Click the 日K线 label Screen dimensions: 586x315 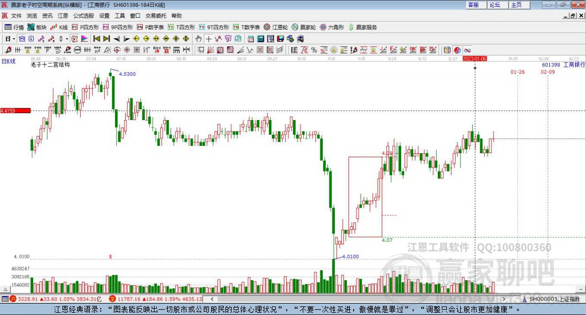(9, 61)
